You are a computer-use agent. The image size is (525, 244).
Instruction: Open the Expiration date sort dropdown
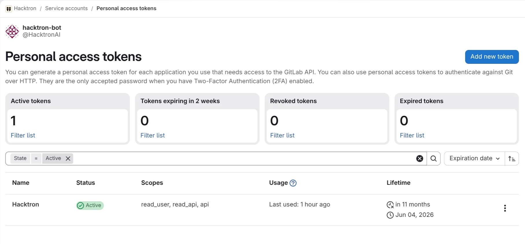(x=474, y=159)
